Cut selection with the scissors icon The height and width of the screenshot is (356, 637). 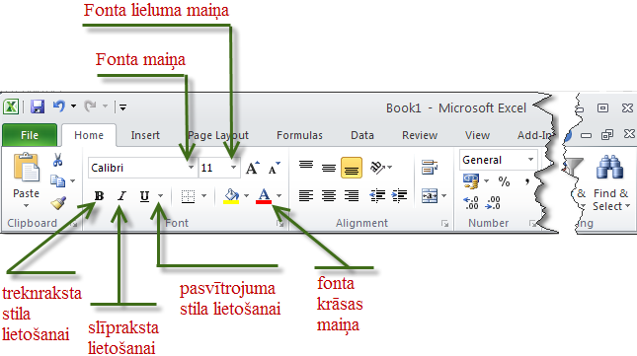pos(57,160)
